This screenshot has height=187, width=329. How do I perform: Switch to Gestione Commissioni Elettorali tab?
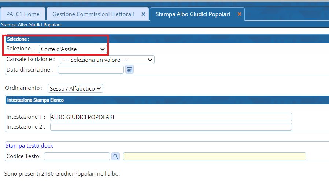coord(93,14)
